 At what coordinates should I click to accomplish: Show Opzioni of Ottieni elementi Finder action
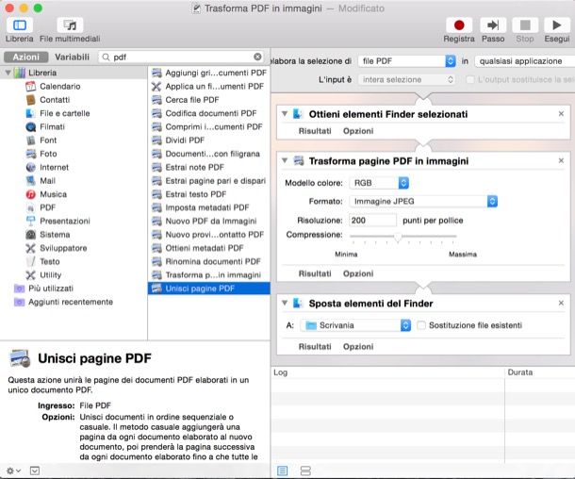(358, 131)
